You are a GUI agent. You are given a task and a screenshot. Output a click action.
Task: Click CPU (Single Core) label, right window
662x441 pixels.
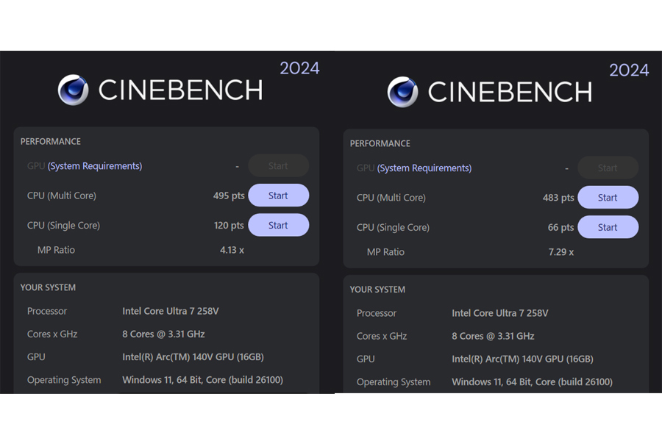(x=393, y=227)
